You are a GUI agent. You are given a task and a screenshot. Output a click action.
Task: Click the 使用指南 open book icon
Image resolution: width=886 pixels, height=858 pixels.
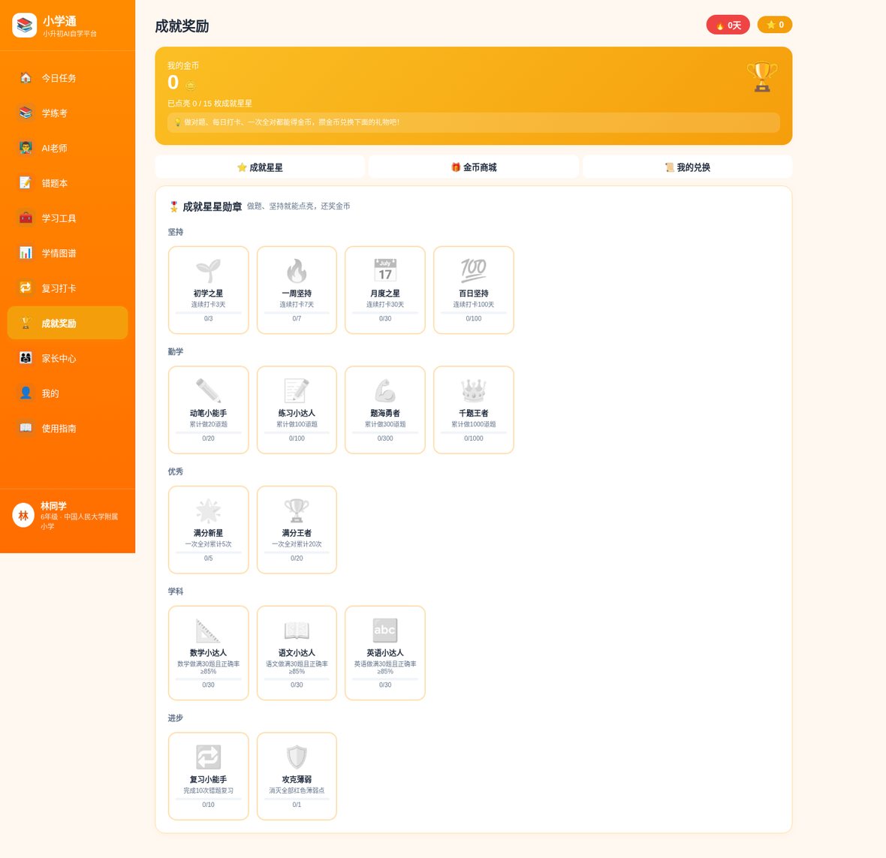coord(26,428)
